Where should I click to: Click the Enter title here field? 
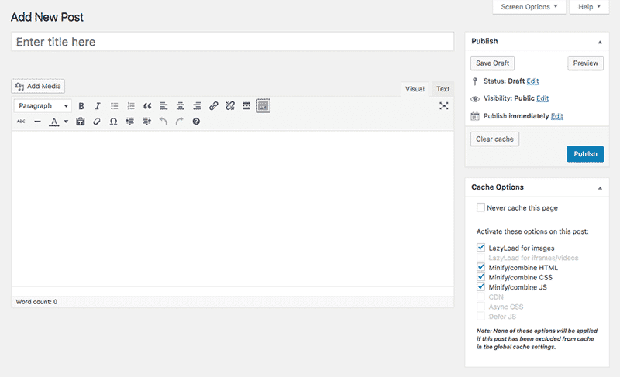(232, 42)
